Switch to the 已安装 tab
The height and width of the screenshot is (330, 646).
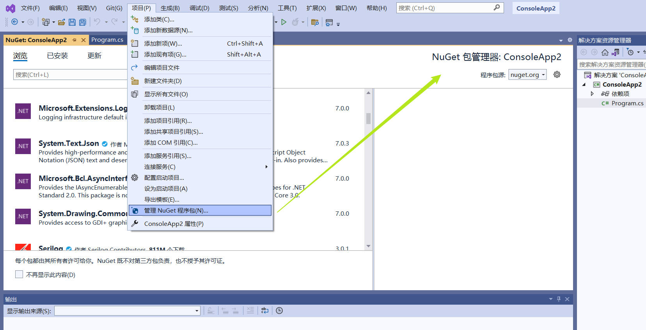(x=57, y=56)
